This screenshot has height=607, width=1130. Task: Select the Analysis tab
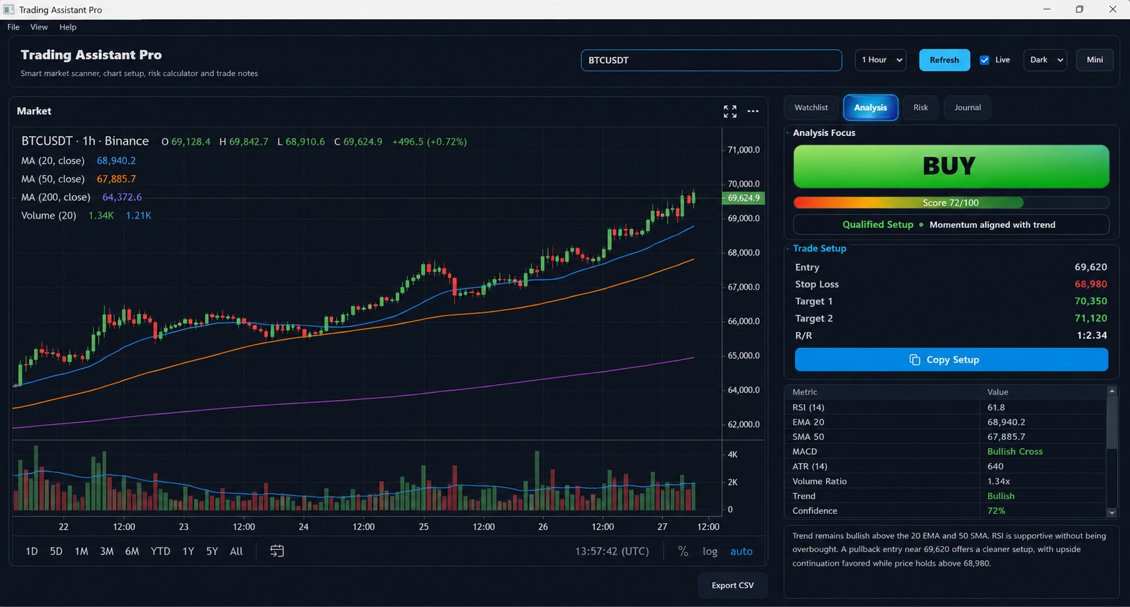pos(870,108)
